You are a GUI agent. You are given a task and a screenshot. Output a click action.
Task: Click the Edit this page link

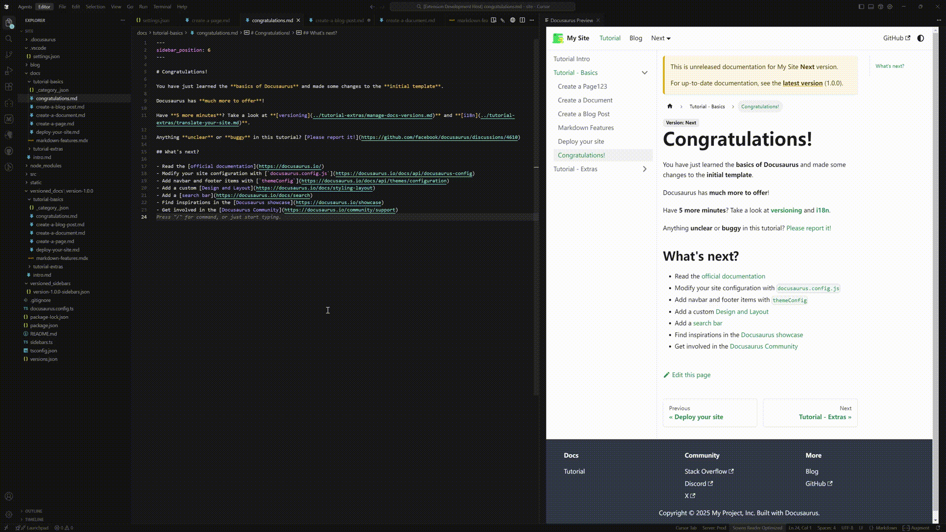691,375
